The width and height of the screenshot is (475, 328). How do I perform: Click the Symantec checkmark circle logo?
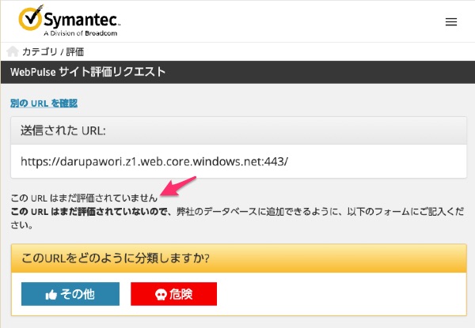point(31,19)
